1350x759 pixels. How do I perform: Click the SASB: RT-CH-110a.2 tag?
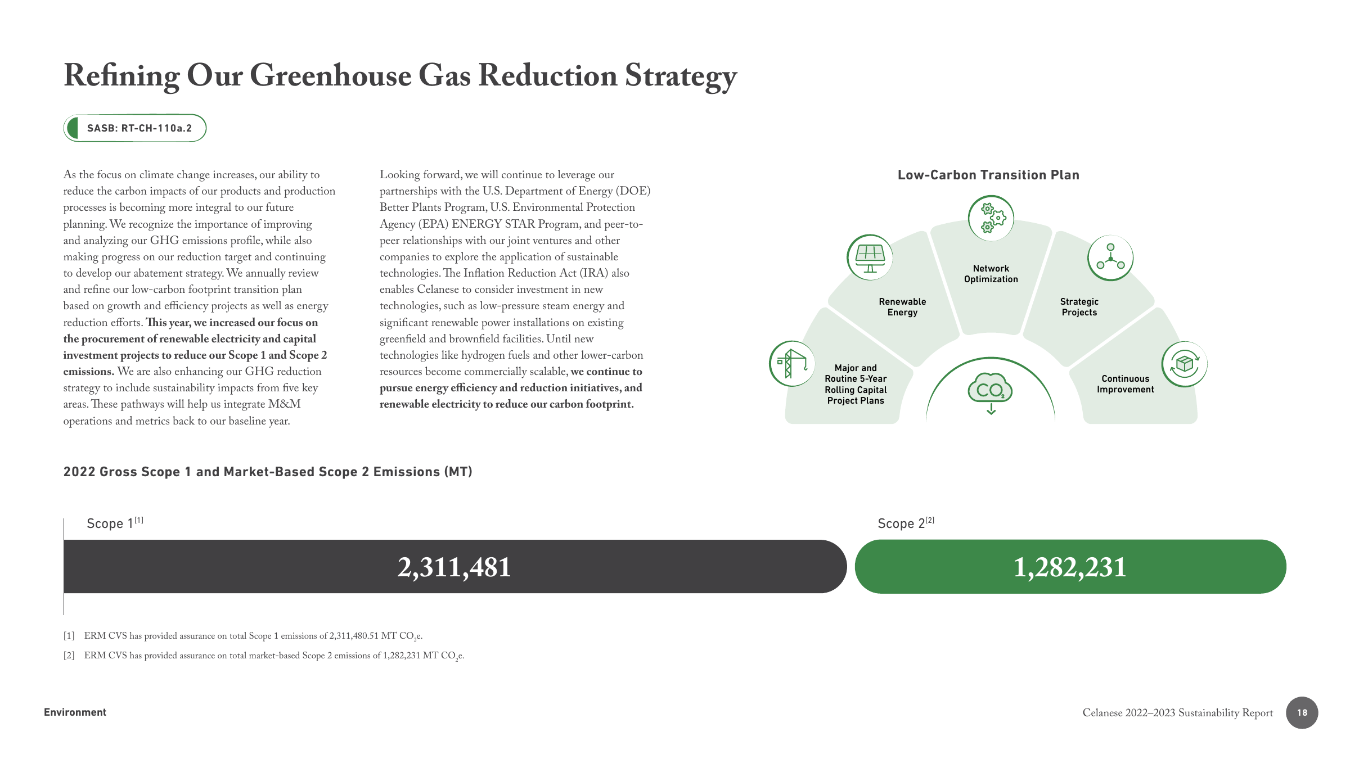pyautogui.click(x=135, y=128)
